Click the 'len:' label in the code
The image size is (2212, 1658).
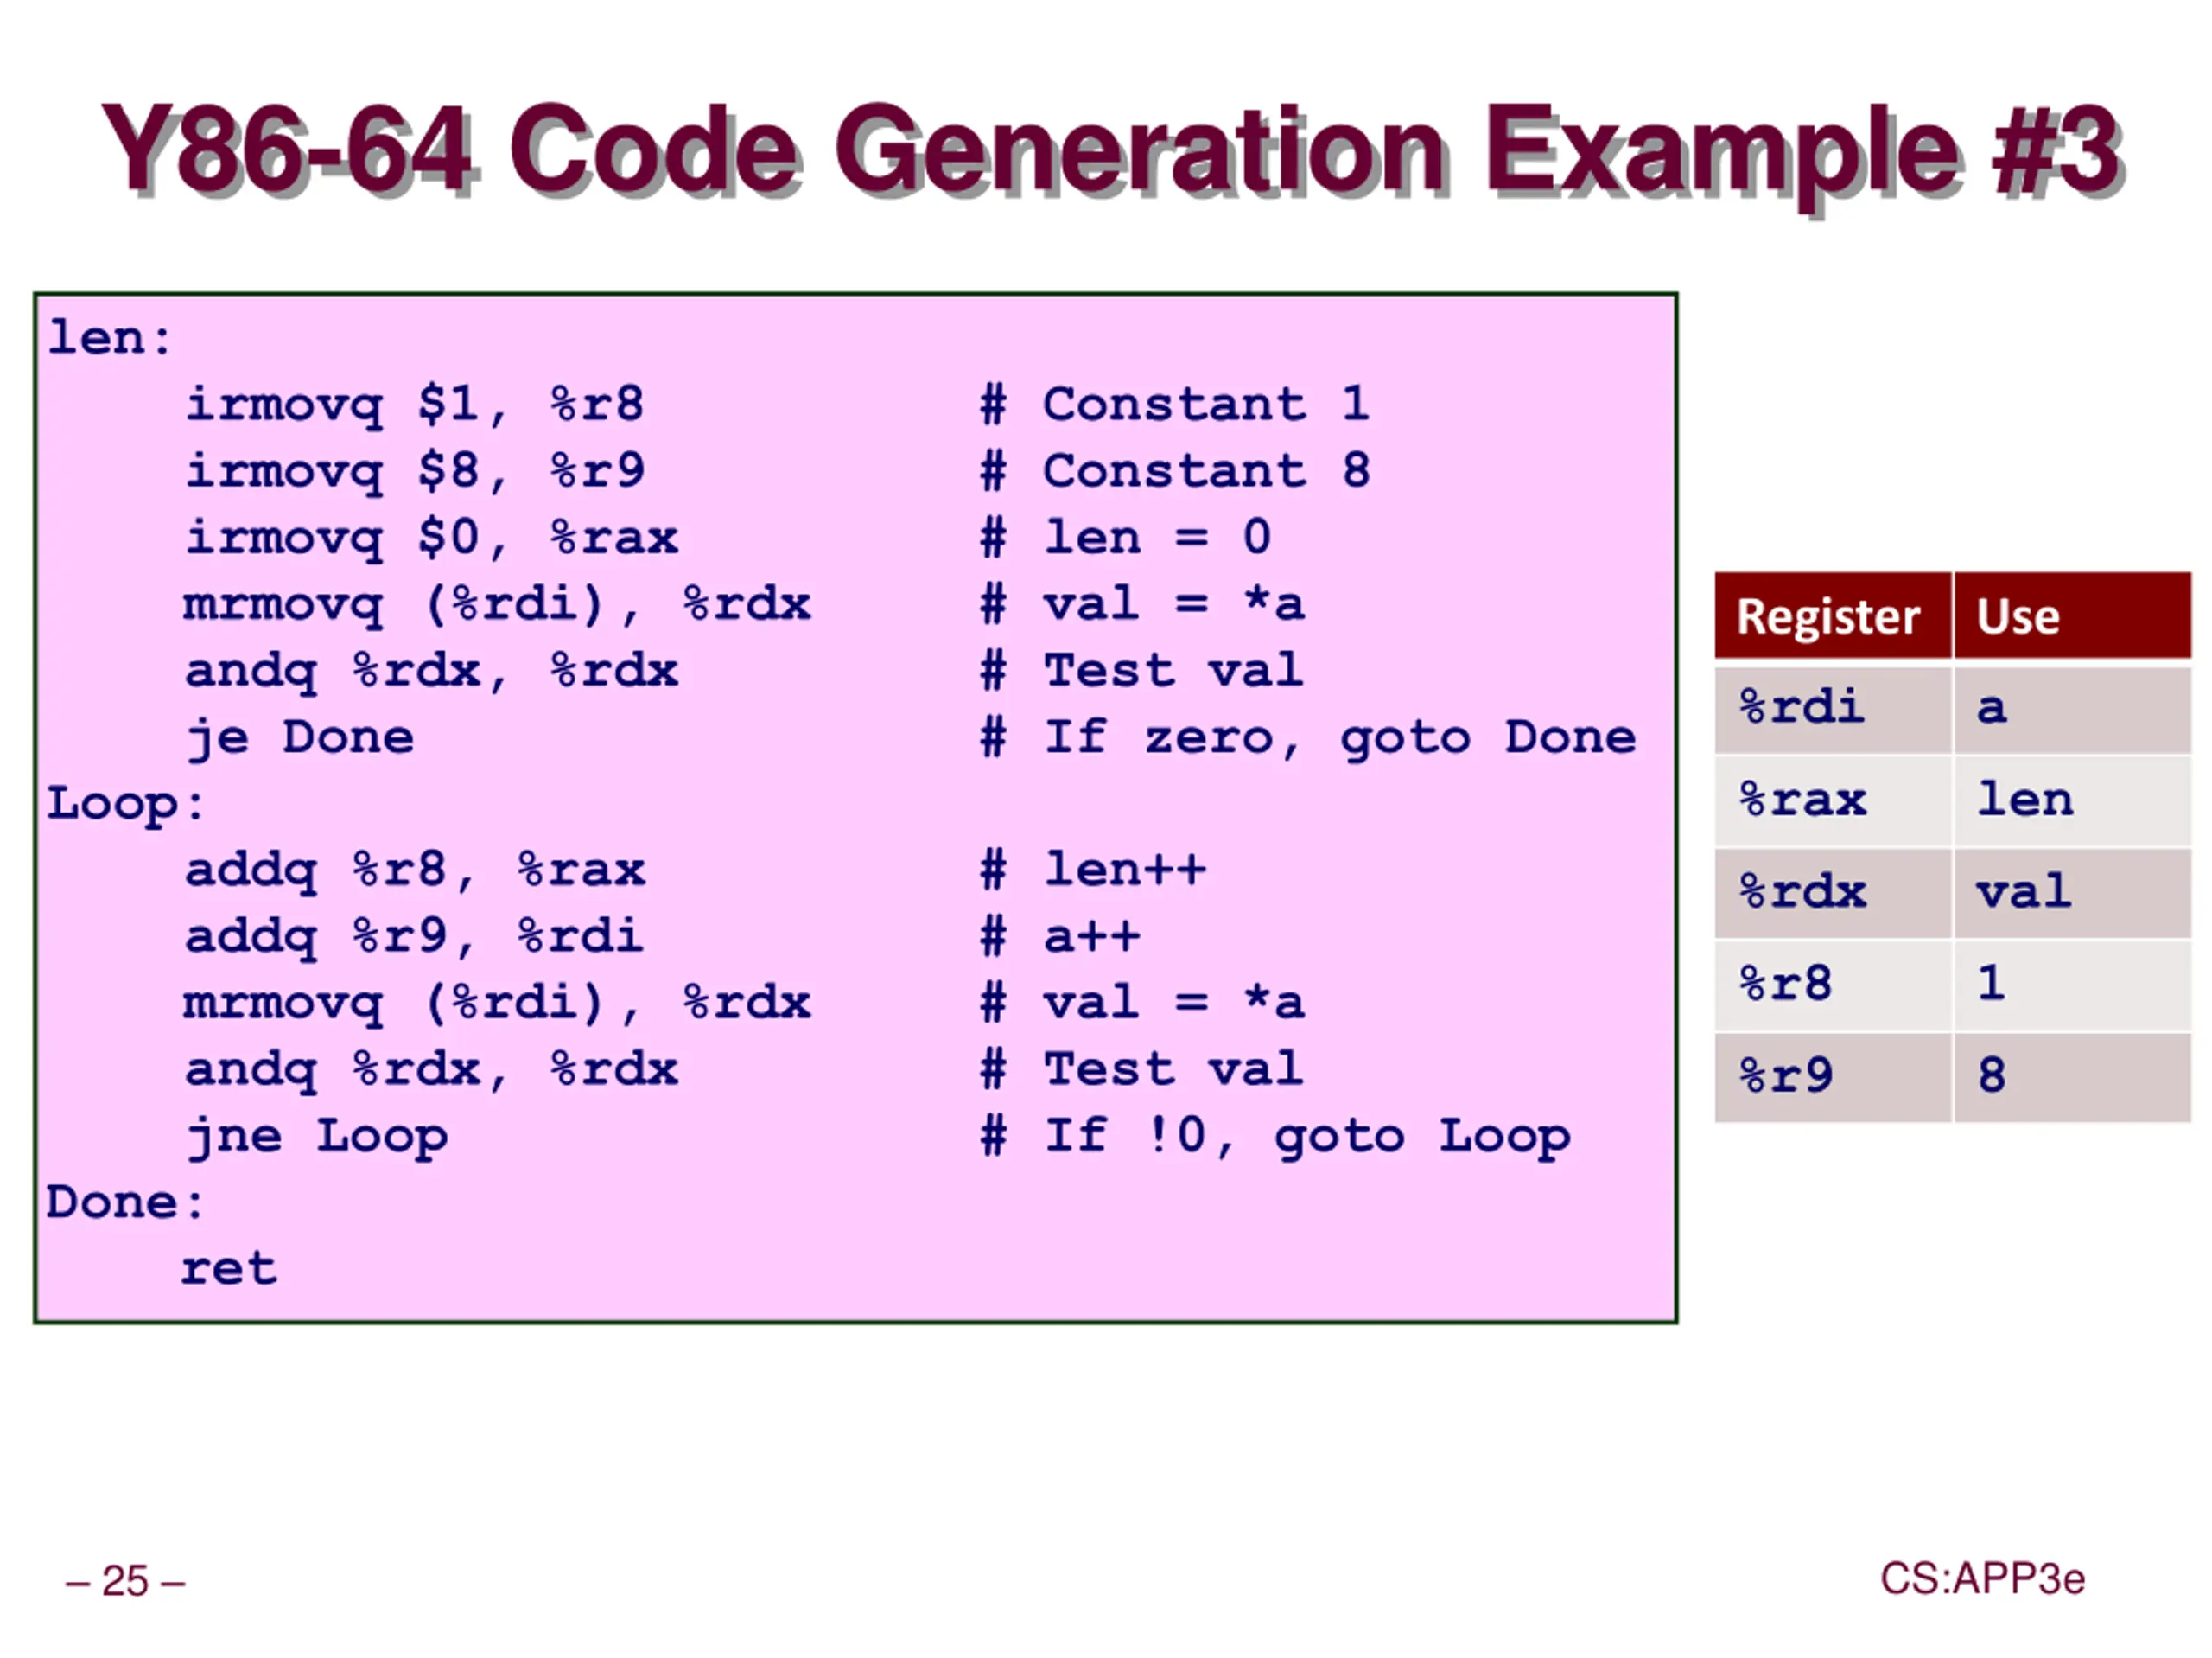[x=110, y=338]
